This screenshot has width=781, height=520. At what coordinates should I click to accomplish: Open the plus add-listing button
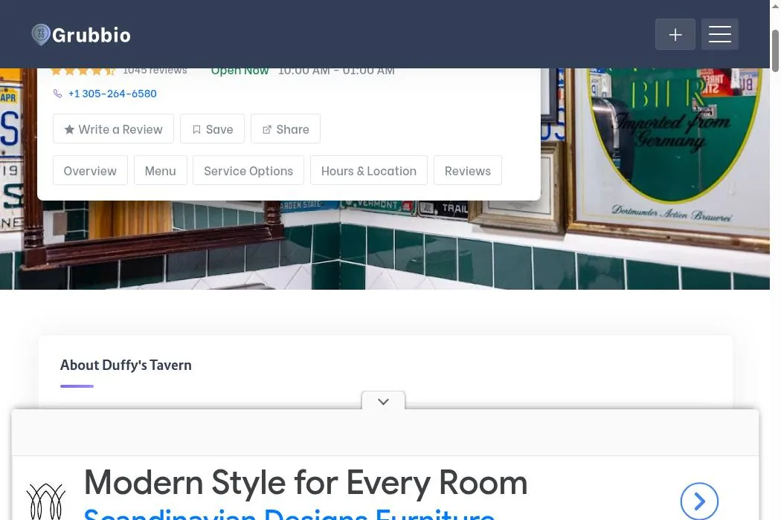(675, 34)
